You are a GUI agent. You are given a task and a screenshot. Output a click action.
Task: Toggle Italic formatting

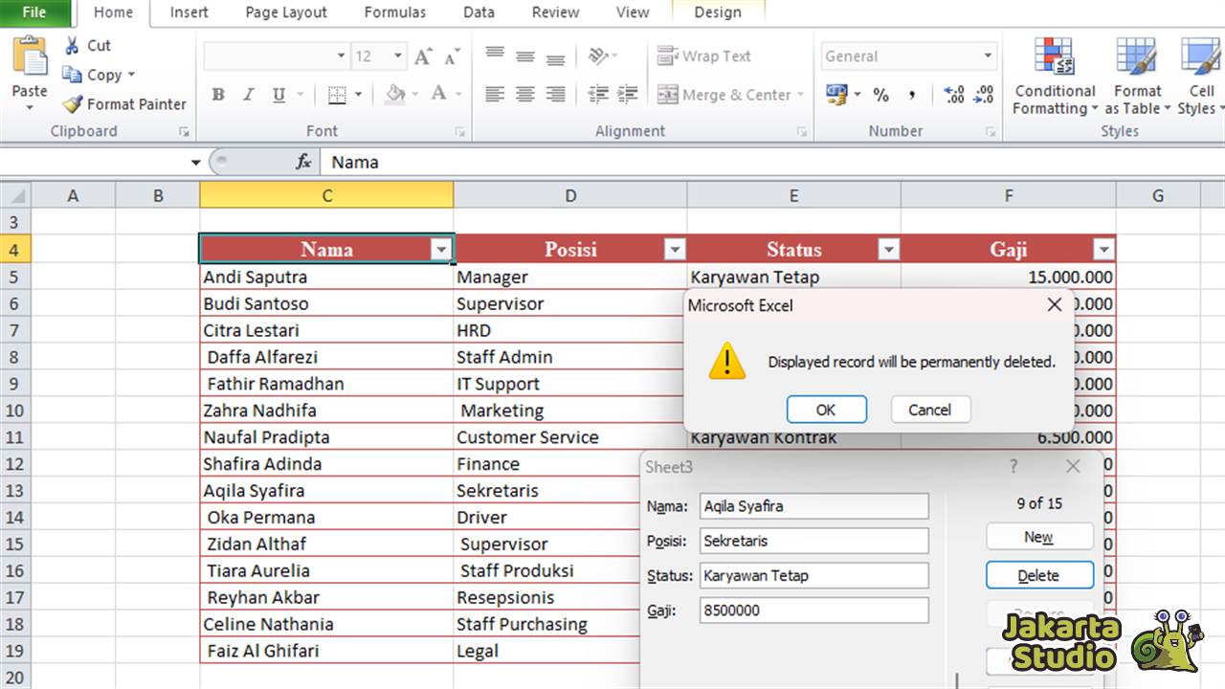248,94
